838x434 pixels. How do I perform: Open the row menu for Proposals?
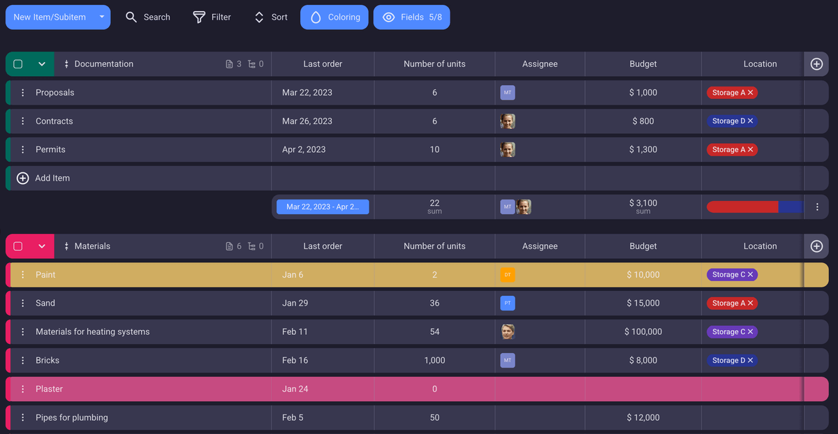[x=23, y=92]
